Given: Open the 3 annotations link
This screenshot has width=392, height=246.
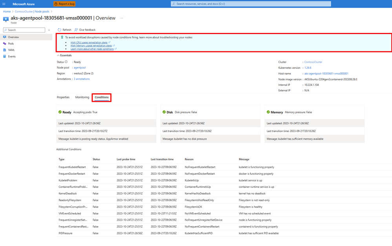Looking at the screenshot, I should tap(82, 79).
